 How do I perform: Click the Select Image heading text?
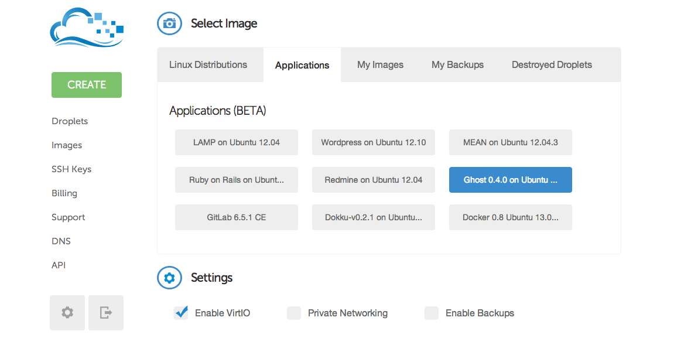[224, 23]
